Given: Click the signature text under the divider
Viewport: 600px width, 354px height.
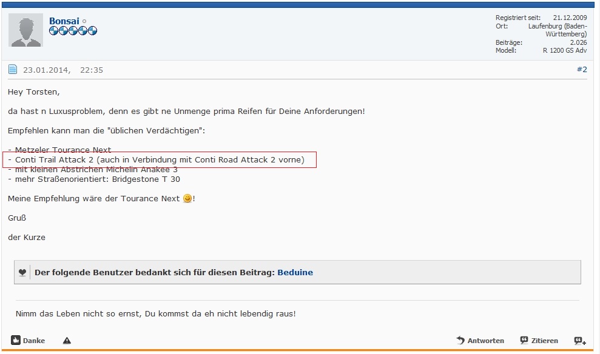Looking at the screenshot, I should (156, 313).
